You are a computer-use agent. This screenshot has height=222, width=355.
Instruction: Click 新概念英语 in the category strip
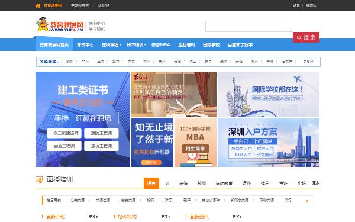(240, 200)
